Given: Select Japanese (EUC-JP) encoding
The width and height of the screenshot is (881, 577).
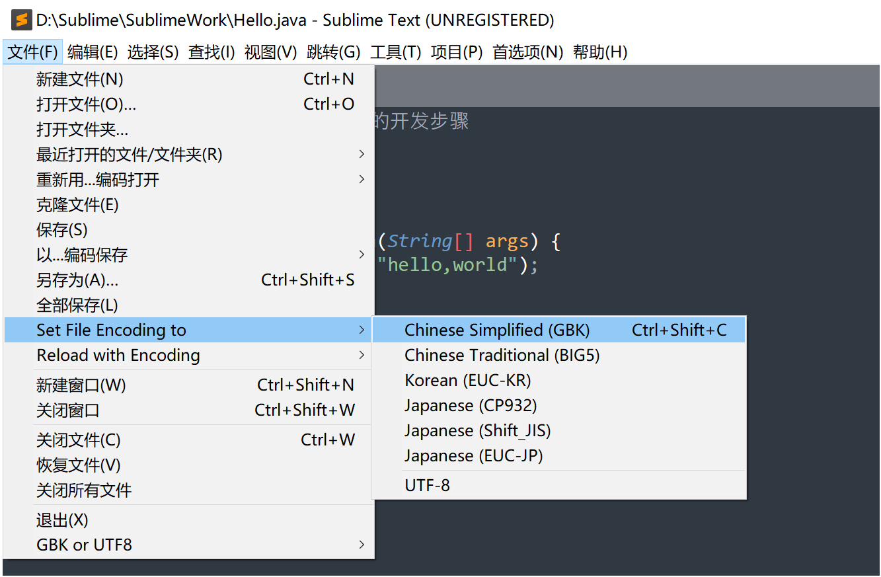Looking at the screenshot, I should (559, 455).
